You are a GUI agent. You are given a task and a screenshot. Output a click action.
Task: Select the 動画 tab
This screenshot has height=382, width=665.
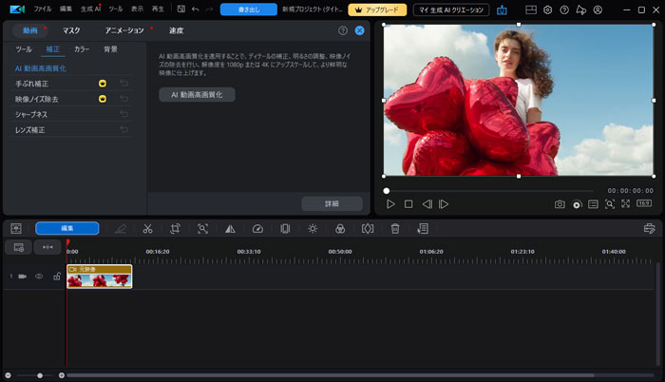pos(30,30)
